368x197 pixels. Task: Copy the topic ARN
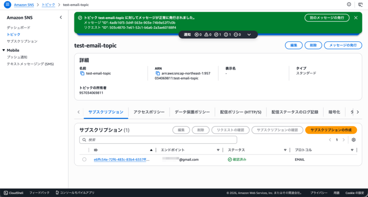point(158,73)
